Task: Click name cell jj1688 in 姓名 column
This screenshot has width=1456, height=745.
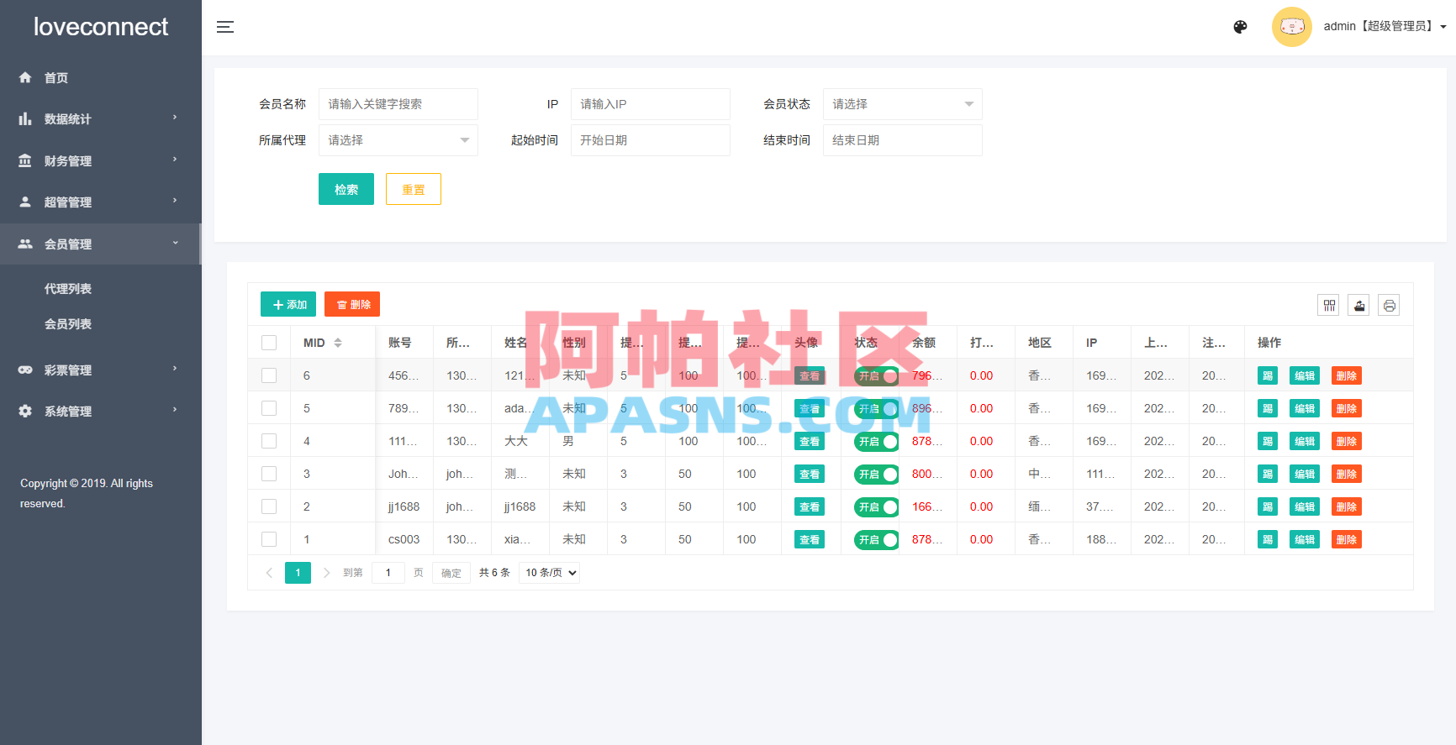Action: click(520, 506)
